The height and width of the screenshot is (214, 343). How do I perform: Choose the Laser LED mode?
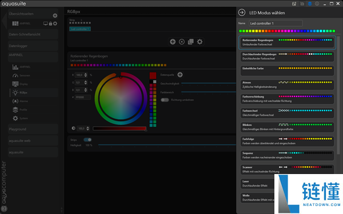click(257, 184)
